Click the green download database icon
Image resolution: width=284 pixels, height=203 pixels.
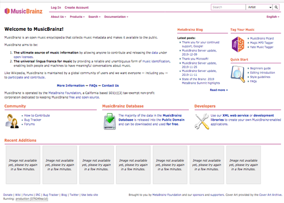pos(110,121)
